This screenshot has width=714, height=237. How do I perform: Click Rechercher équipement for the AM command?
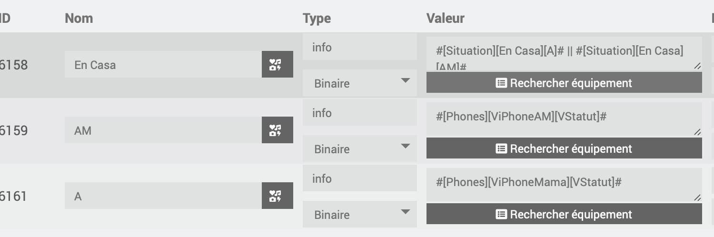564,148
